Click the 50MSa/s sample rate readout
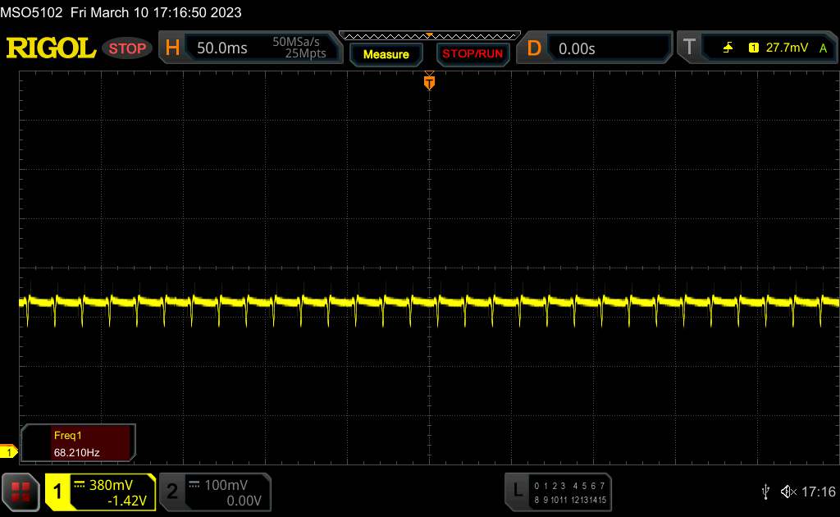 (295, 42)
